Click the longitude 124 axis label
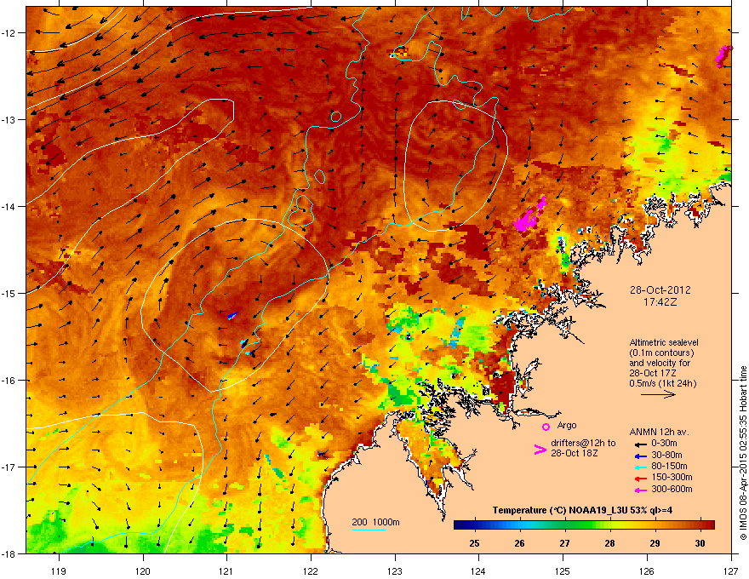749x579 pixels. 478,571
